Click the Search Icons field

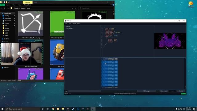click(x=96, y=8)
